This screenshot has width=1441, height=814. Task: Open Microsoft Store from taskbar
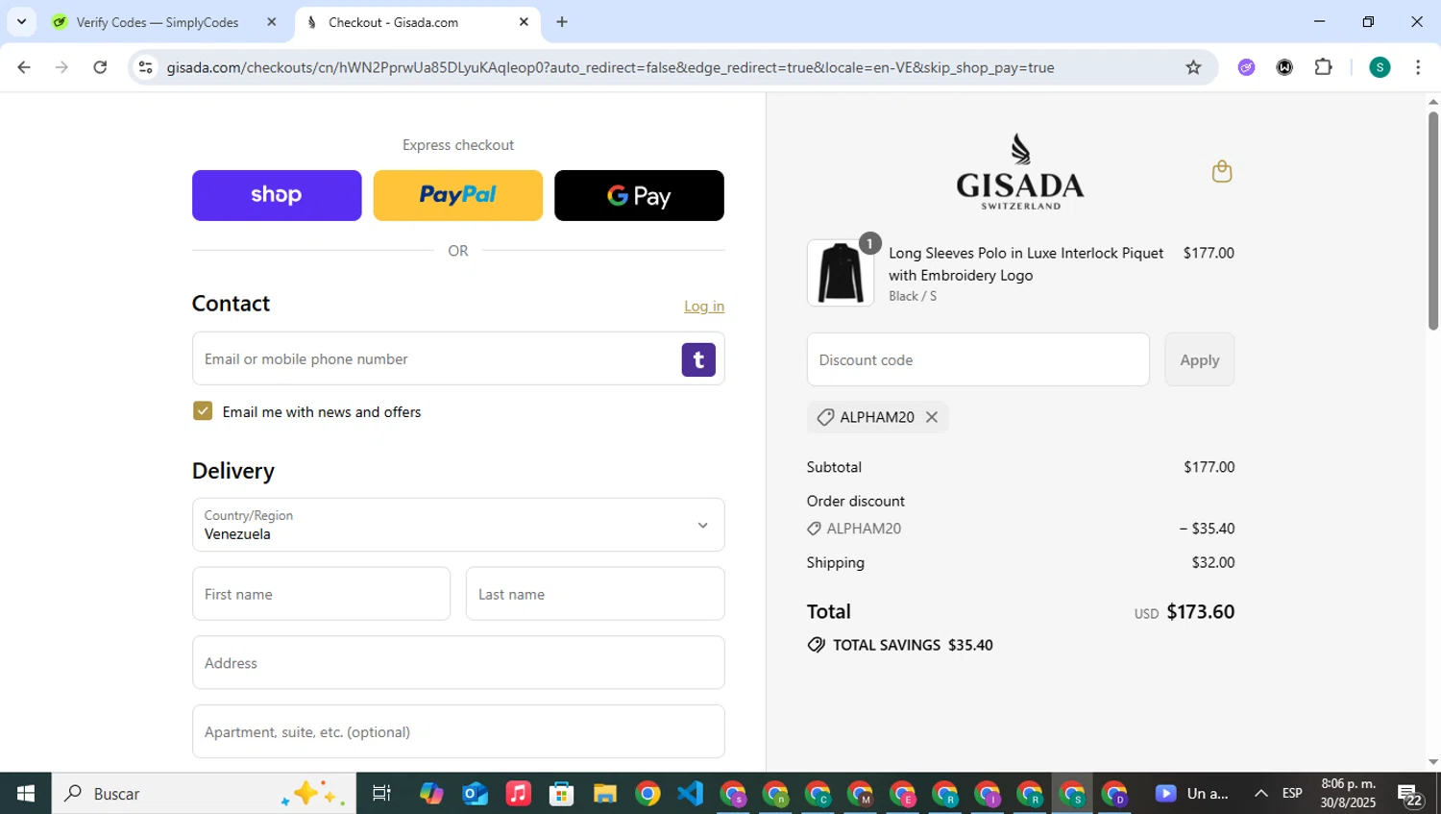tap(561, 794)
